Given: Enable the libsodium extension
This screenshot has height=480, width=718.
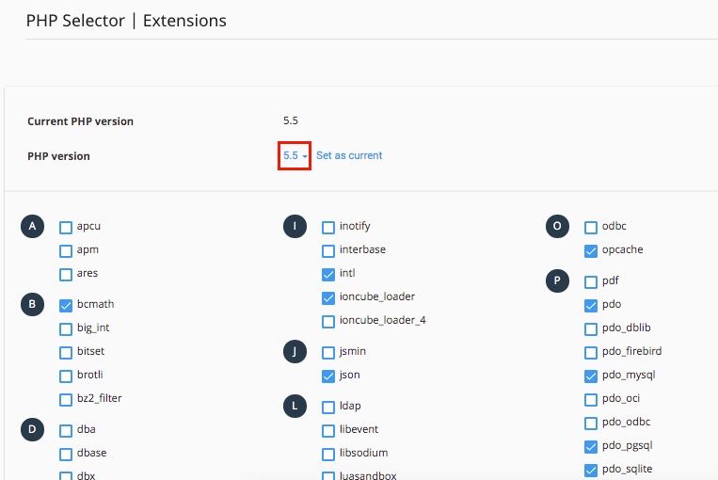Looking at the screenshot, I should (328, 454).
